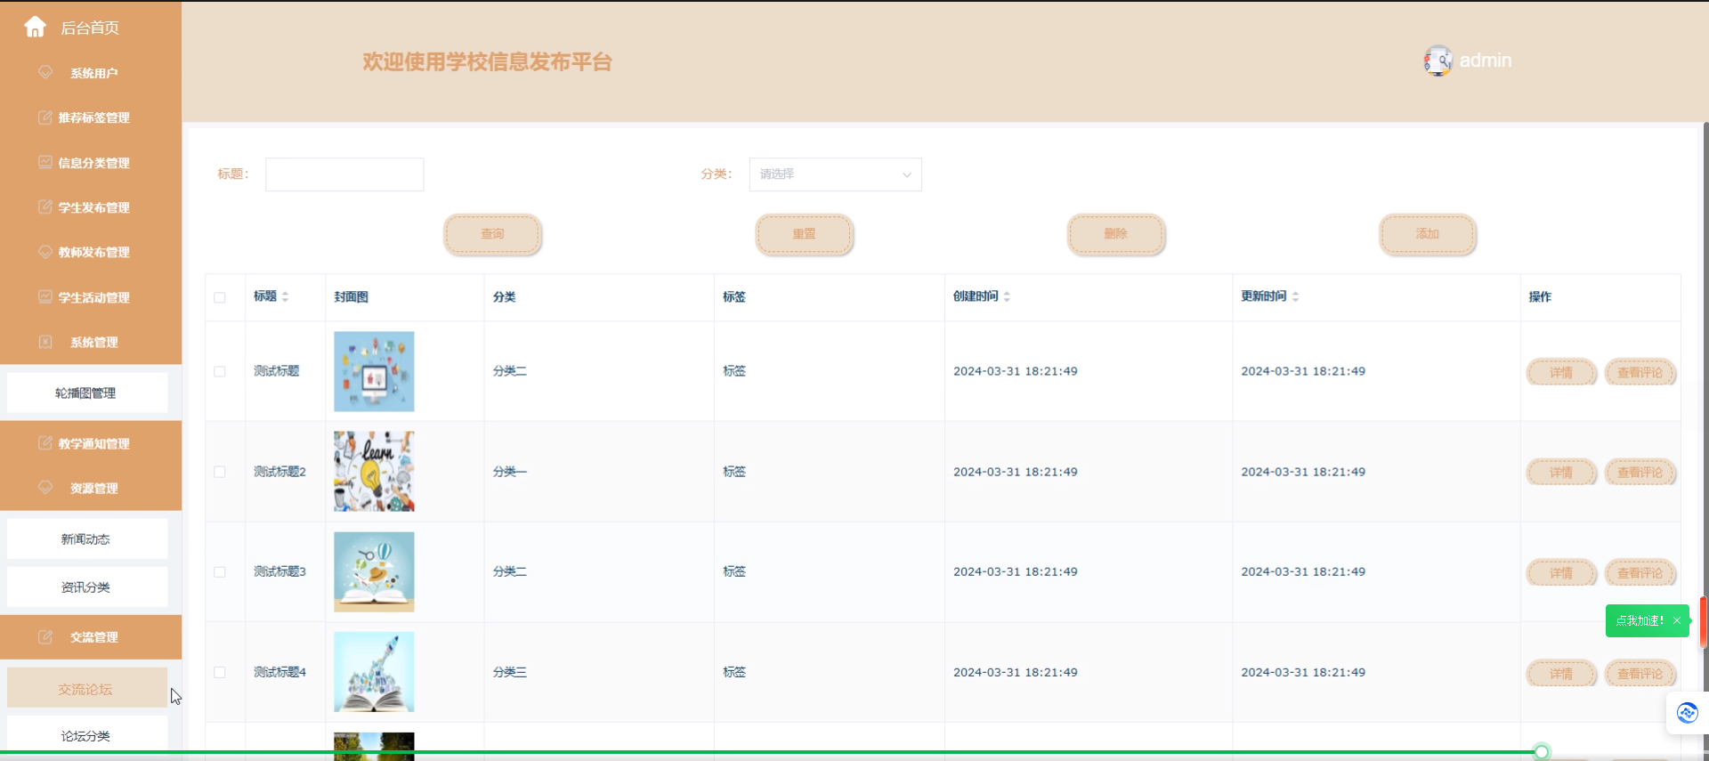This screenshot has height=761, width=1709.
Task: Click the edit icon beside 学生发布管理
Action: coord(45,206)
